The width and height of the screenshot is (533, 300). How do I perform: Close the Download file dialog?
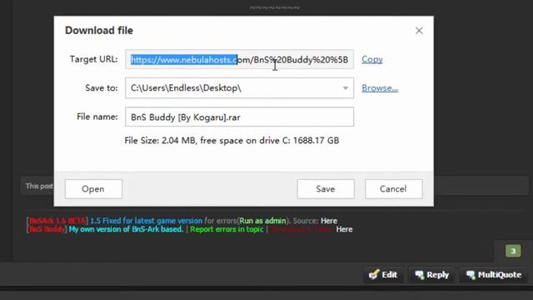coord(419,31)
